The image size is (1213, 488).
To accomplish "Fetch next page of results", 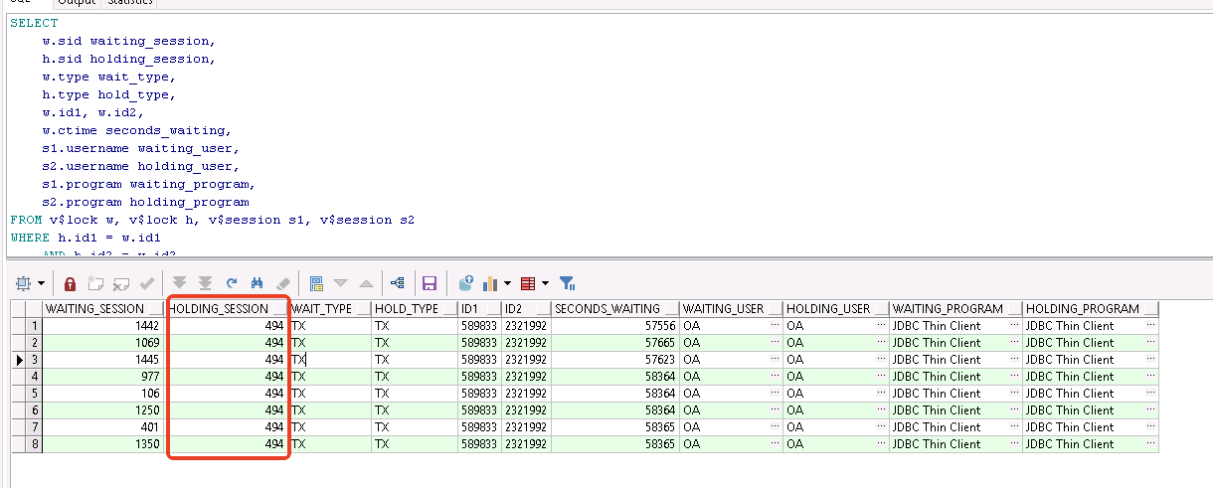I will tap(180, 283).
